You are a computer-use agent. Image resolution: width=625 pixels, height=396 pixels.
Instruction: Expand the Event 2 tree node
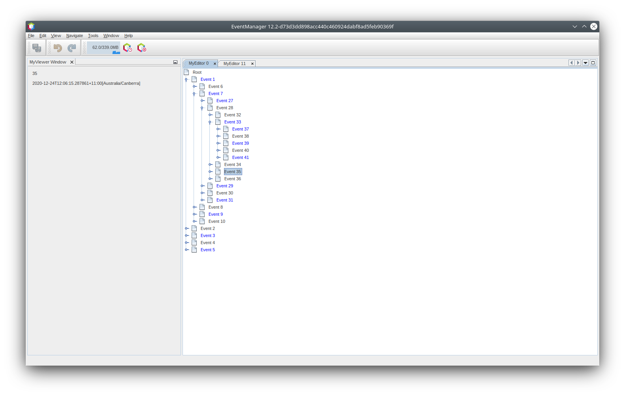point(186,228)
